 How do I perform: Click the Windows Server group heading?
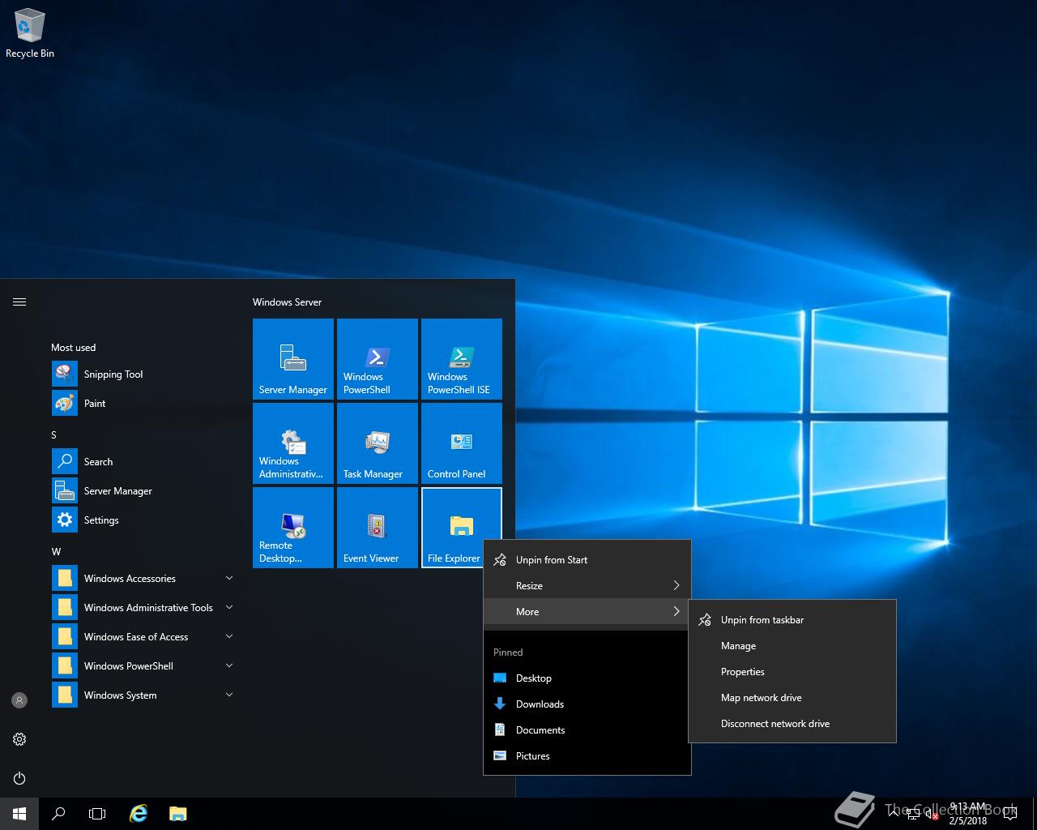287,302
